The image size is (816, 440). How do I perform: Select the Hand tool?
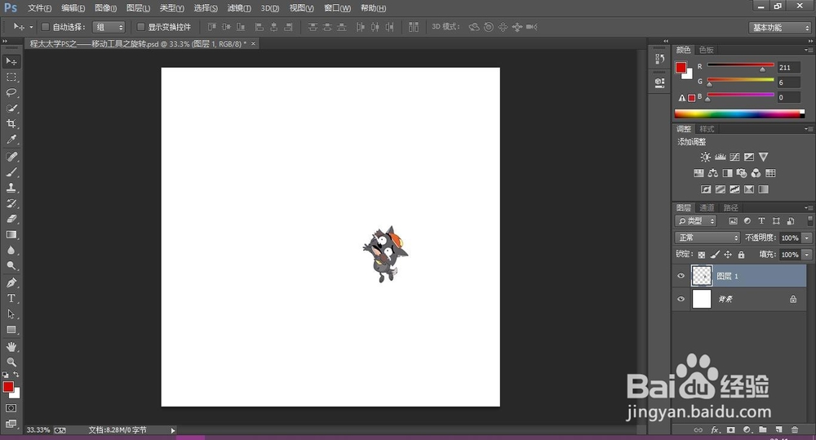(x=11, y=347)
